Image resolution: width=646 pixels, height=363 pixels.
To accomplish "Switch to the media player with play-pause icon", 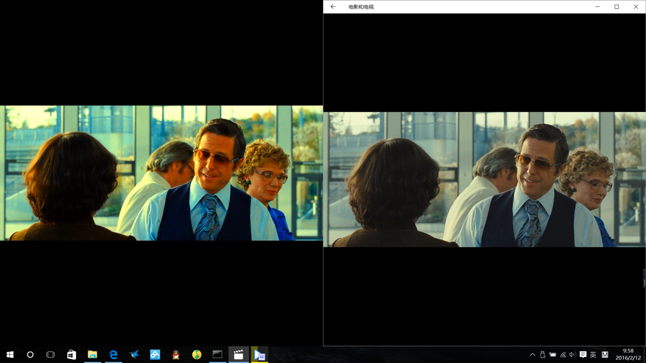I will (x=259, y=354).
